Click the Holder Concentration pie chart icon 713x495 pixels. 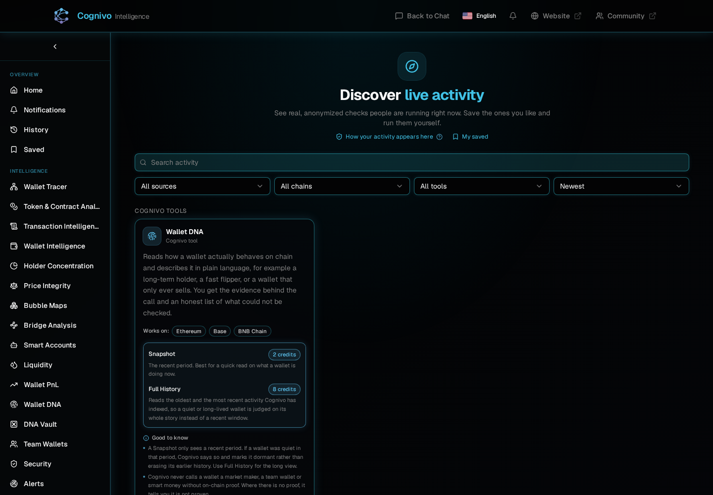[x=14, y=266]
